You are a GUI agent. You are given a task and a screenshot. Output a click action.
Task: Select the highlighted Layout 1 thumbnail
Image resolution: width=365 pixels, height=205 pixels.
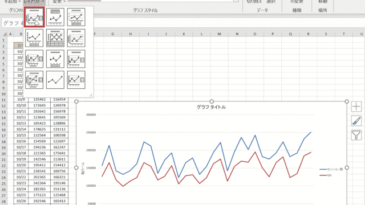[34, 17]
